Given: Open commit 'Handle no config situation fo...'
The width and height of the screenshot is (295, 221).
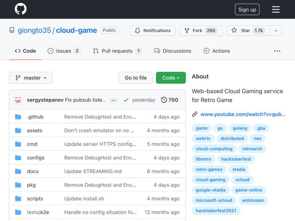Looking at the screenshot, I should (x=100, y=212).
